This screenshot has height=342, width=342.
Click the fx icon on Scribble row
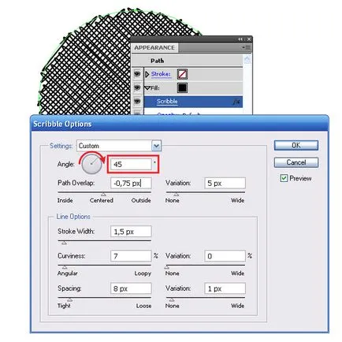(236, 102)
